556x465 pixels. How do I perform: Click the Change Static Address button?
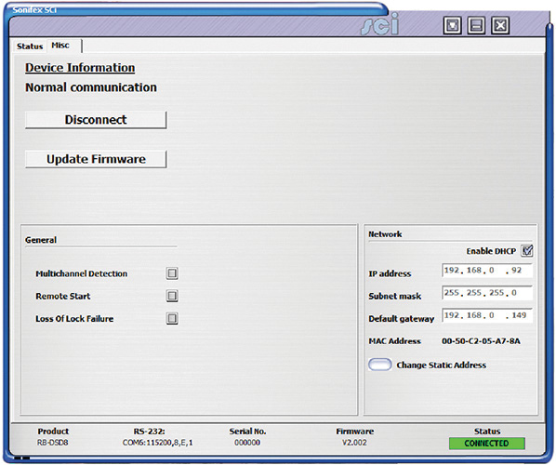click(379, 365)
